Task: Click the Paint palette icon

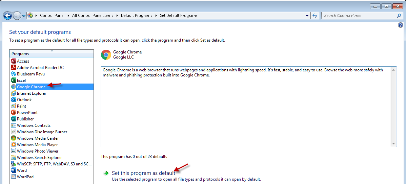Action: pos(14,106)
